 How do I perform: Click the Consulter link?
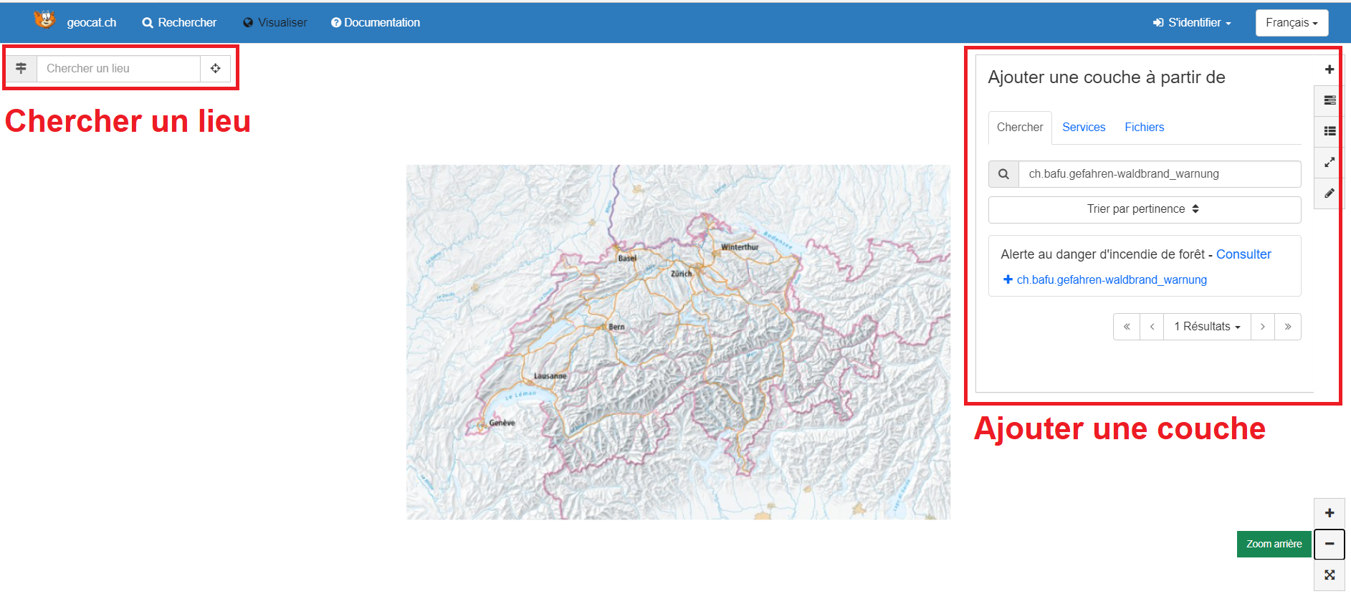click(1243, 254)
